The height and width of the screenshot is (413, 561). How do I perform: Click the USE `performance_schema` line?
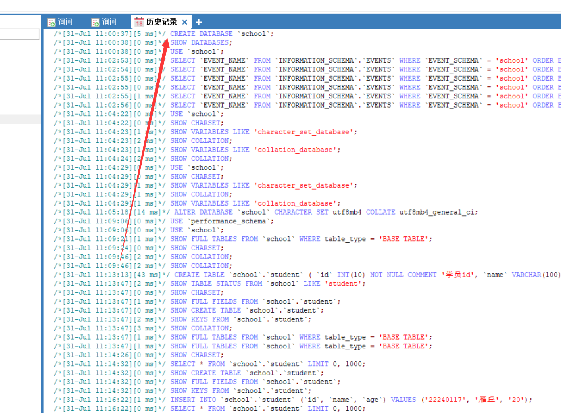164,221
